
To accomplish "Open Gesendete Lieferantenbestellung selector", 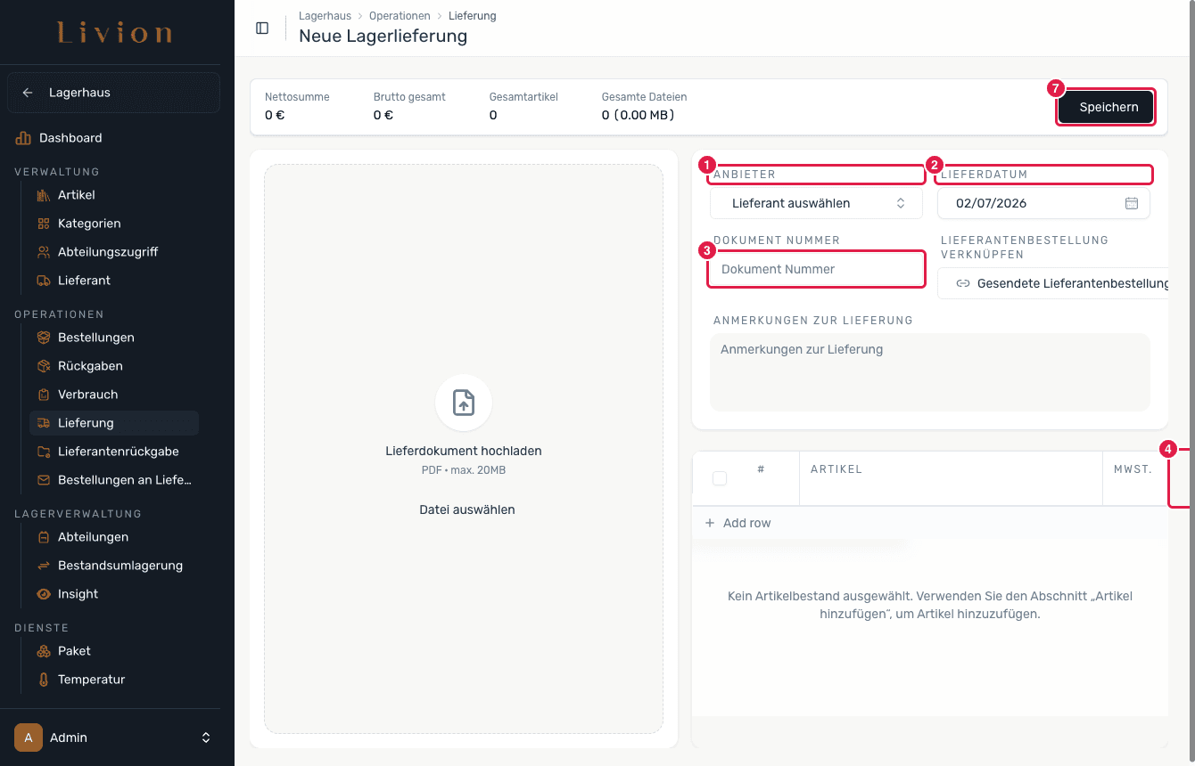I will [1053, 283].
